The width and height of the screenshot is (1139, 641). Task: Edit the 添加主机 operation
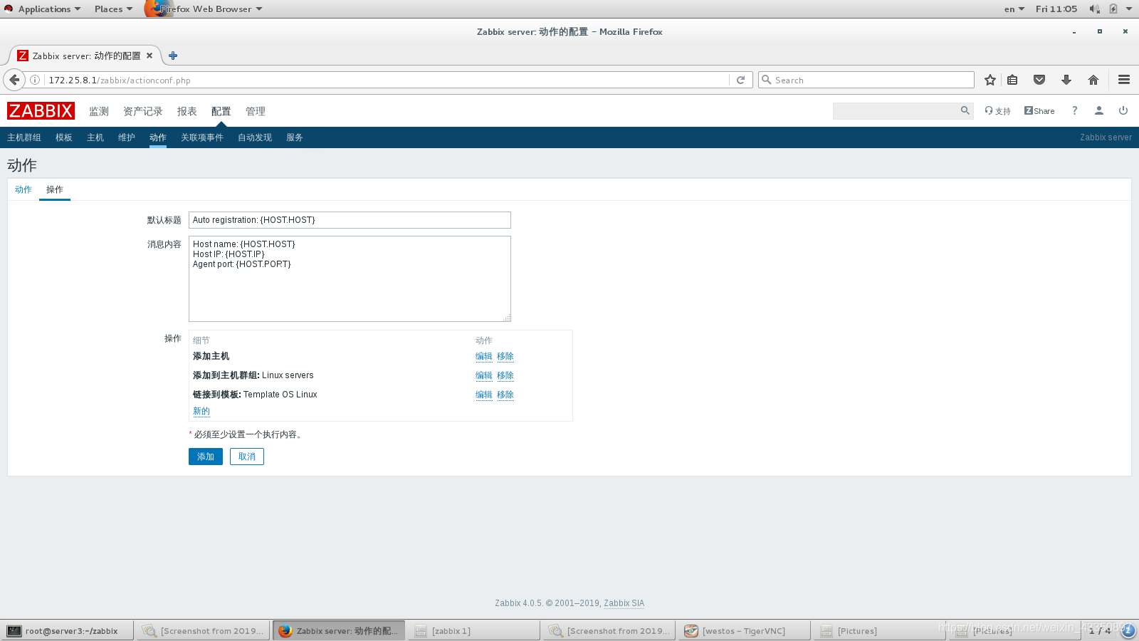tap(484, 356)
